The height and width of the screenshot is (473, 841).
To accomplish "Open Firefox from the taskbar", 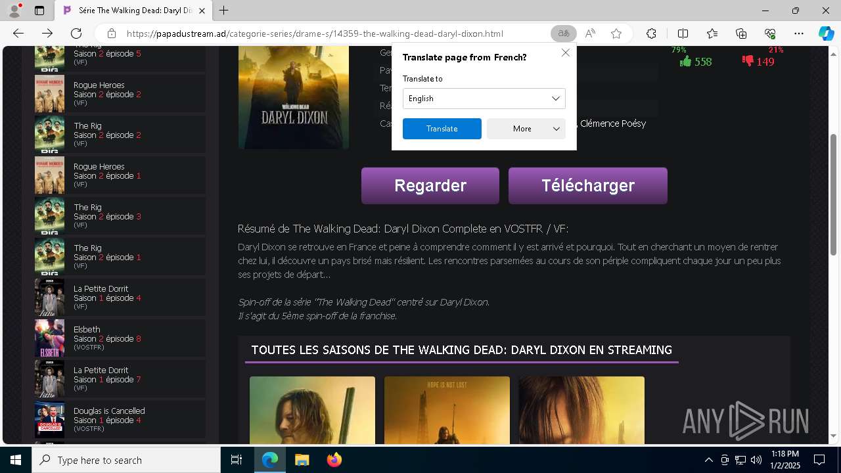I will [334, 460].
